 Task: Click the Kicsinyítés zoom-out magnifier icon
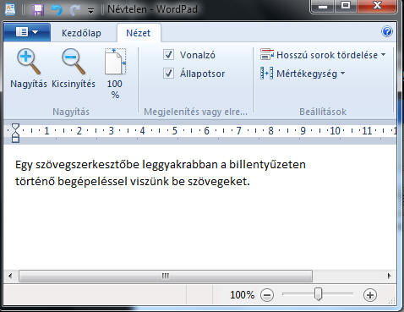[74, 62]
